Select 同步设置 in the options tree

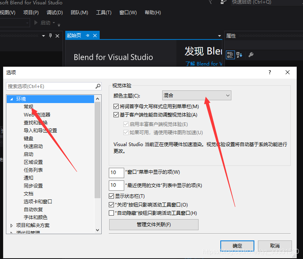(33, 186)
